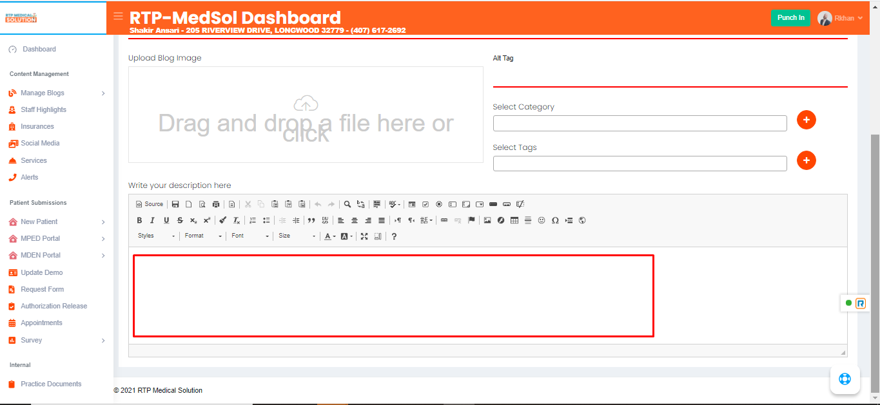This screenshot has width=880, height=405.
Task: Toggle the hamburger sidebar menu
Action: [118, 16]
